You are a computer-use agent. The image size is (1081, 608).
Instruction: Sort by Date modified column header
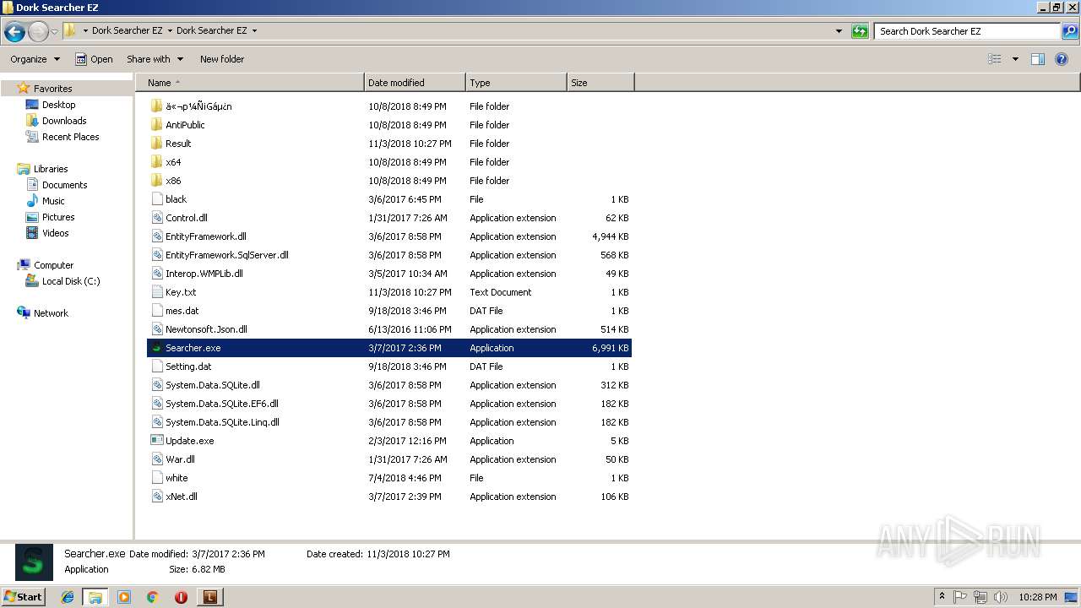(415, 83)
